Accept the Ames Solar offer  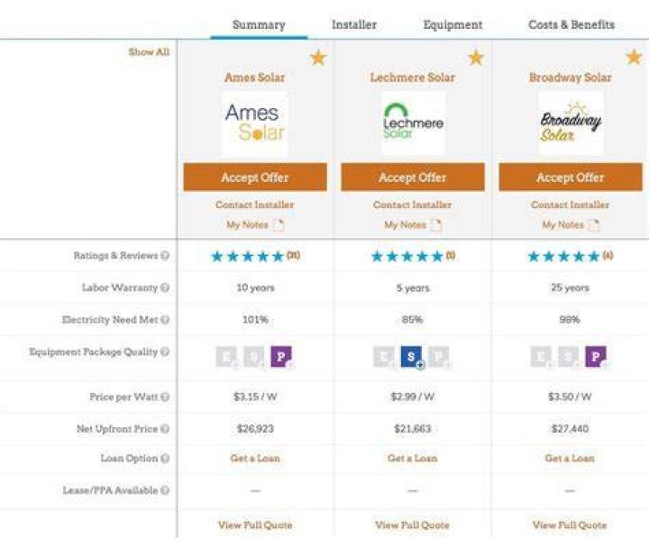(x=255, y=178)
